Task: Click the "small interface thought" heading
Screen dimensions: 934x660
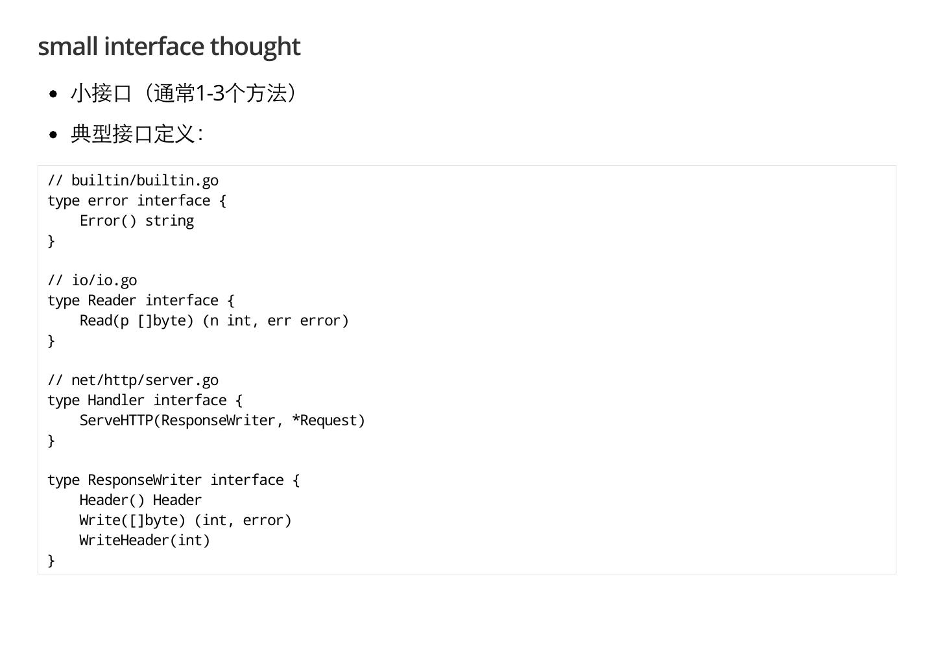Action: 169,47
